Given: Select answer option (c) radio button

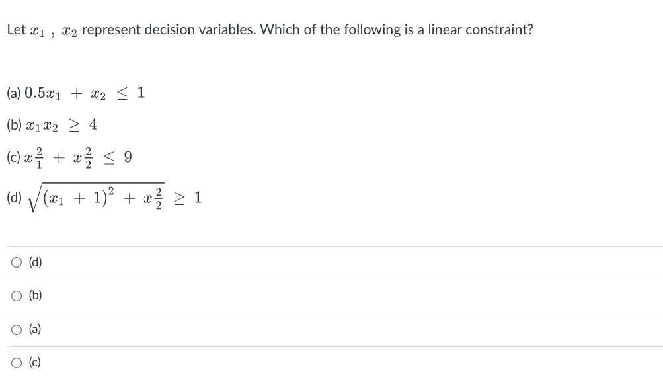Looking at the screenshot, I should tap(15, 362).
